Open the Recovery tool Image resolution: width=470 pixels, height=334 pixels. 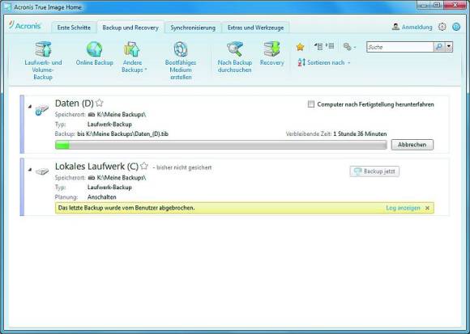tap(271, 53)
